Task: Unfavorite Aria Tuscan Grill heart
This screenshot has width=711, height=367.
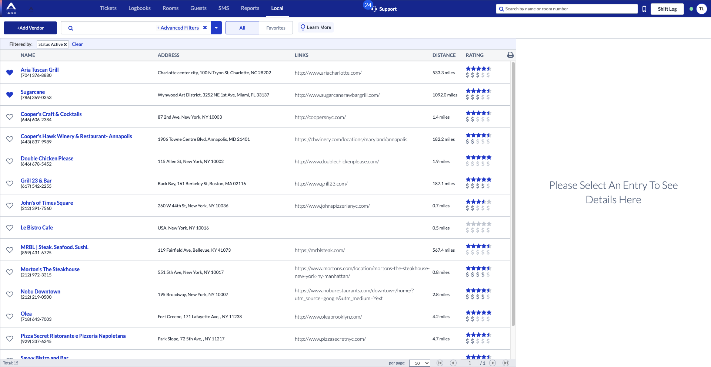Action: point(10,72)
